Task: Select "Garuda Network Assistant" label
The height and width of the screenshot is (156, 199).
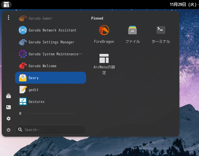Action: [52, 30]
